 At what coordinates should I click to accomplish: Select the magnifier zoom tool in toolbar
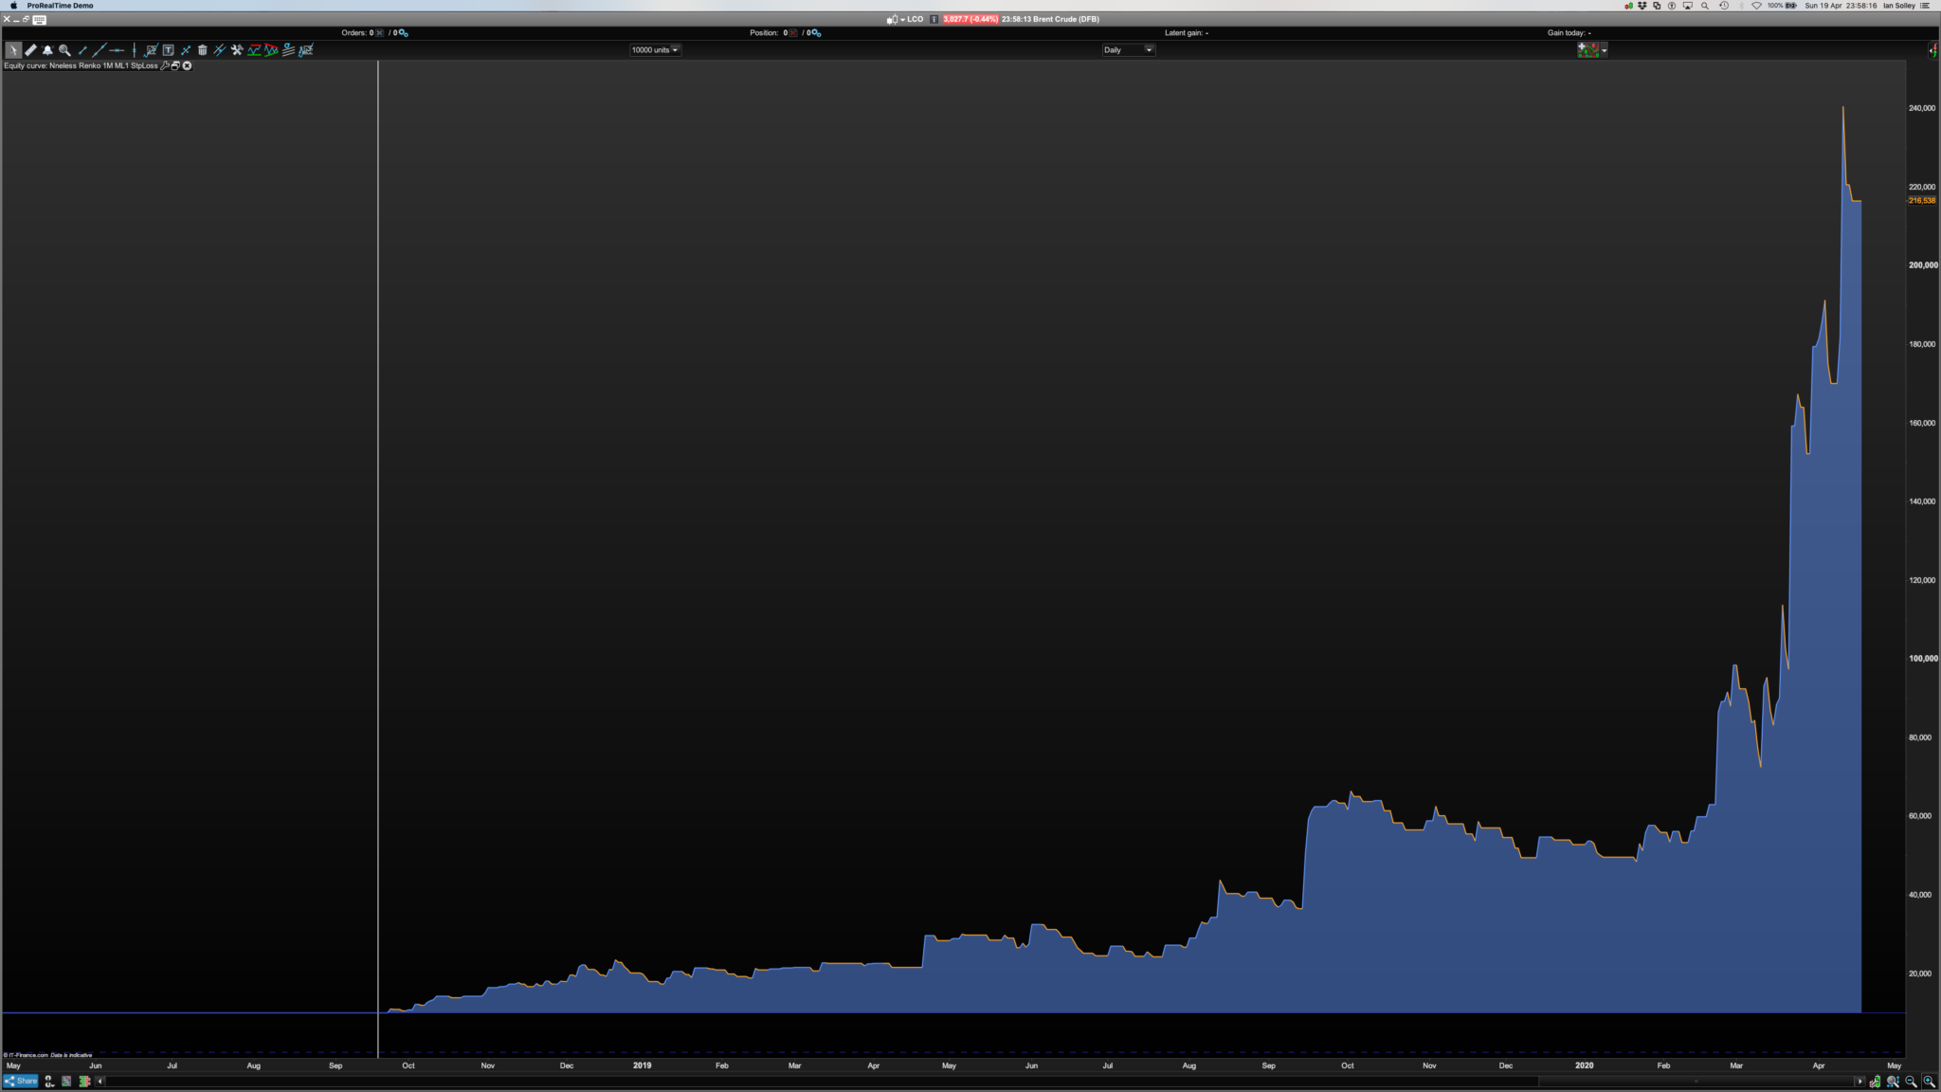pos(64,50)
